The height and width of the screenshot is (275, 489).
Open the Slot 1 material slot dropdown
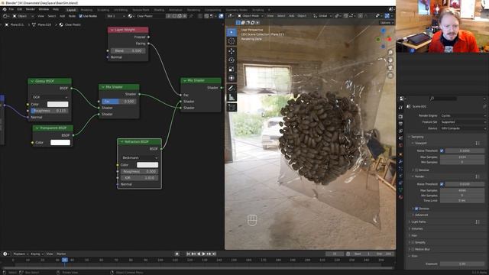tap(115, 16)
